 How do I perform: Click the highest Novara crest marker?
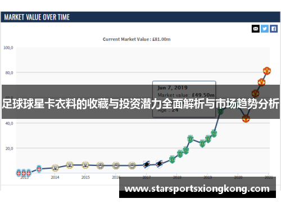point(39,169)
